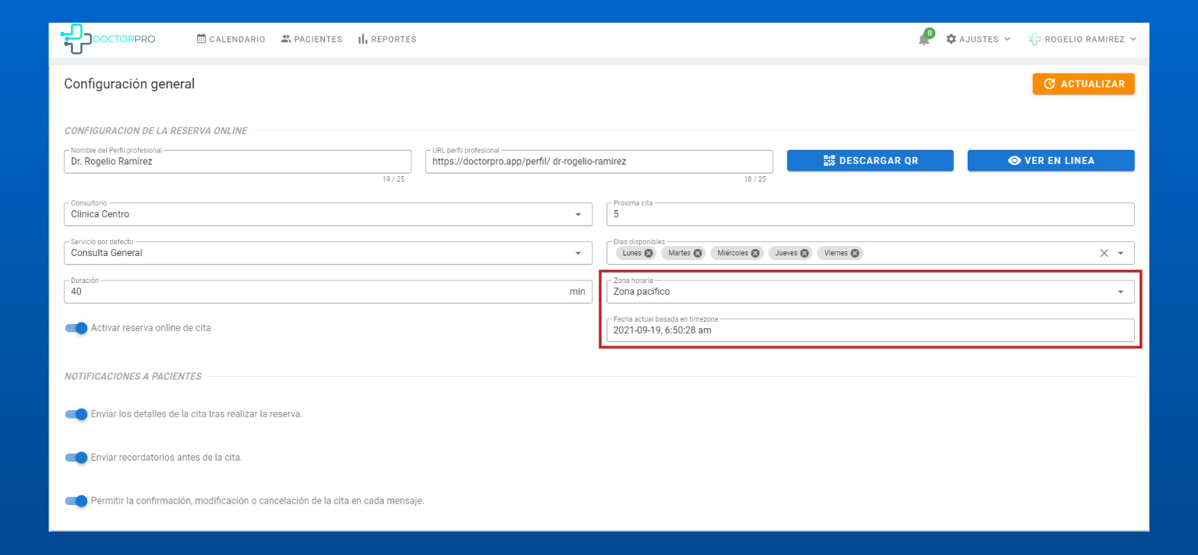Remove the Lunes day chip

coord(649,253)
